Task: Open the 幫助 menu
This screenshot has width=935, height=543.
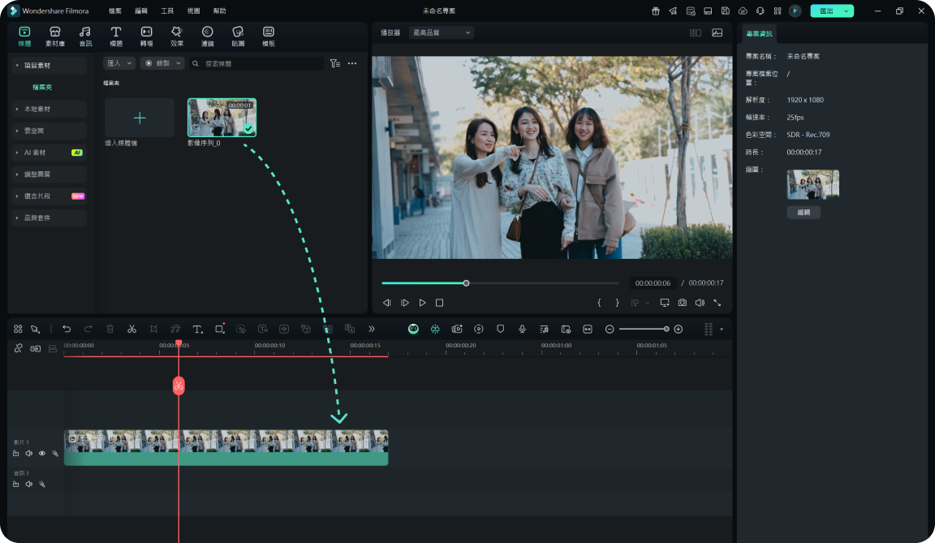Action: coord(219,11)
